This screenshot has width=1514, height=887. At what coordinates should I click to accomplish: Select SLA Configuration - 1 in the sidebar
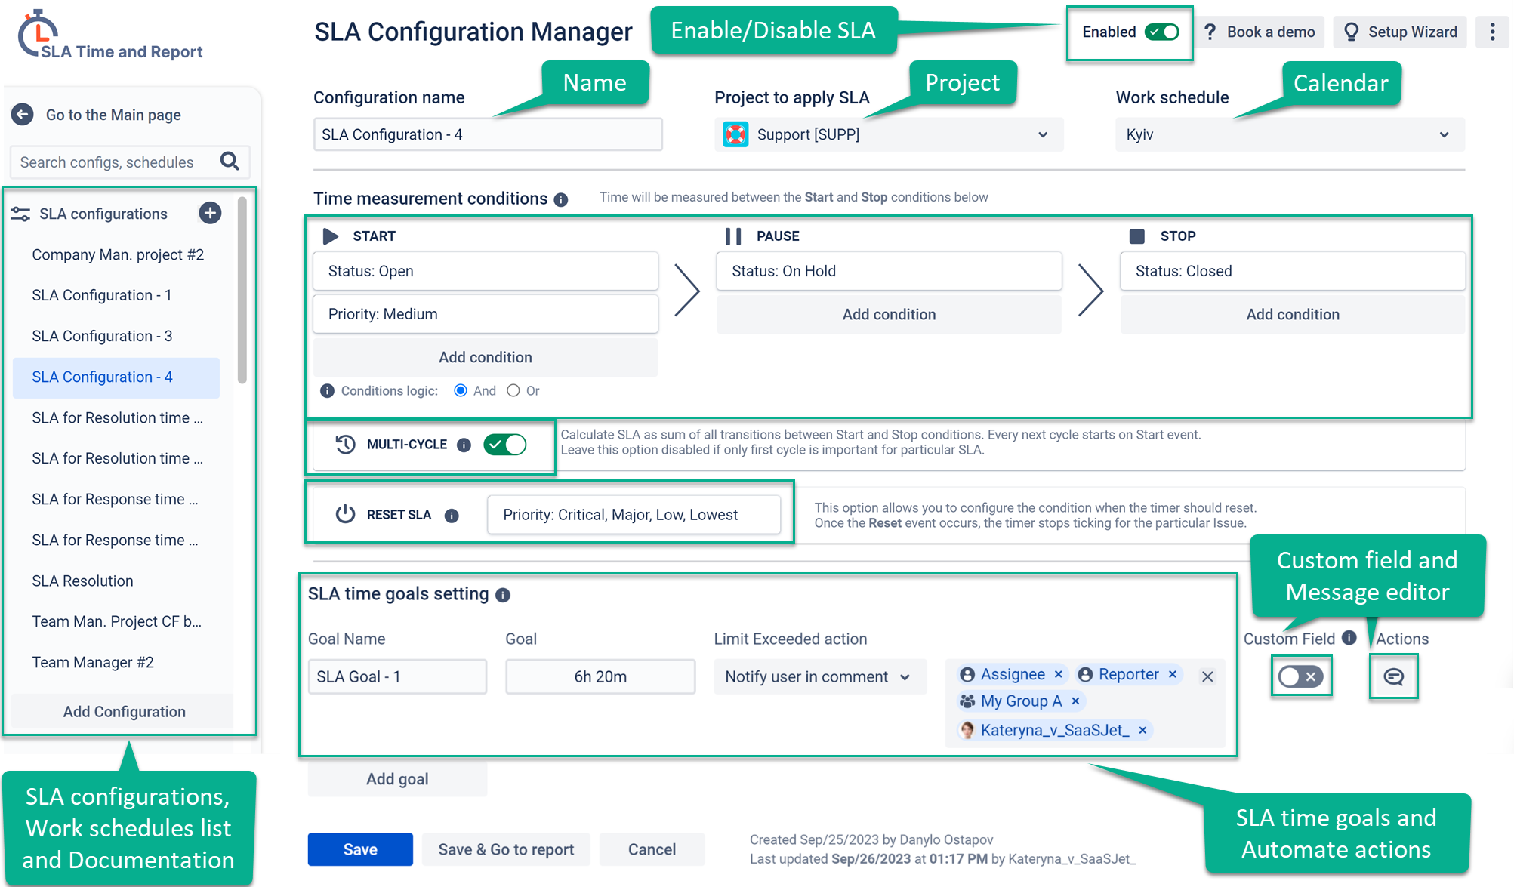point(101,295)
